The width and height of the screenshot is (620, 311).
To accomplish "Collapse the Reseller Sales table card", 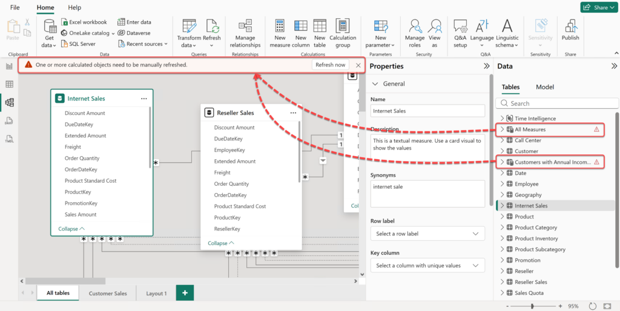I will 221,243.
